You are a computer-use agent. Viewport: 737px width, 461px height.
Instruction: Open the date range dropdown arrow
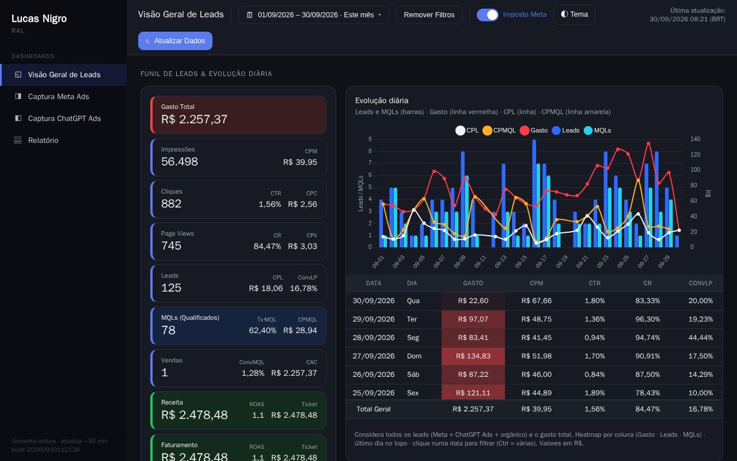tap(379, 15)
